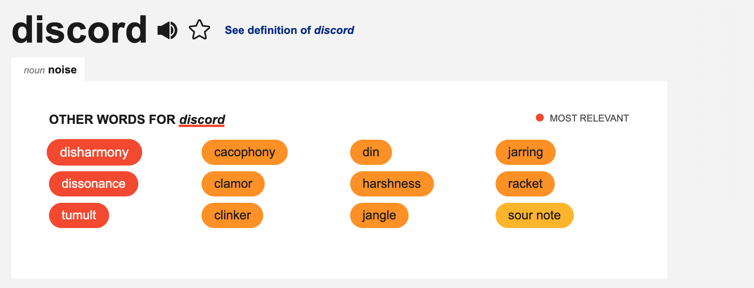This screenshot has width=754, height=288.
Task: Choose tumult from the synonym list
Action: click(x=79, y=215)
